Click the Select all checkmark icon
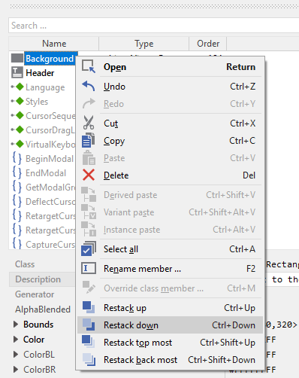This screenshot has width=299, height=378. pos(89,248)
